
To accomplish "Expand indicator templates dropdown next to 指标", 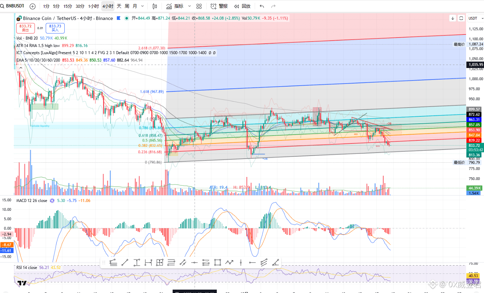I will (189, 6).
